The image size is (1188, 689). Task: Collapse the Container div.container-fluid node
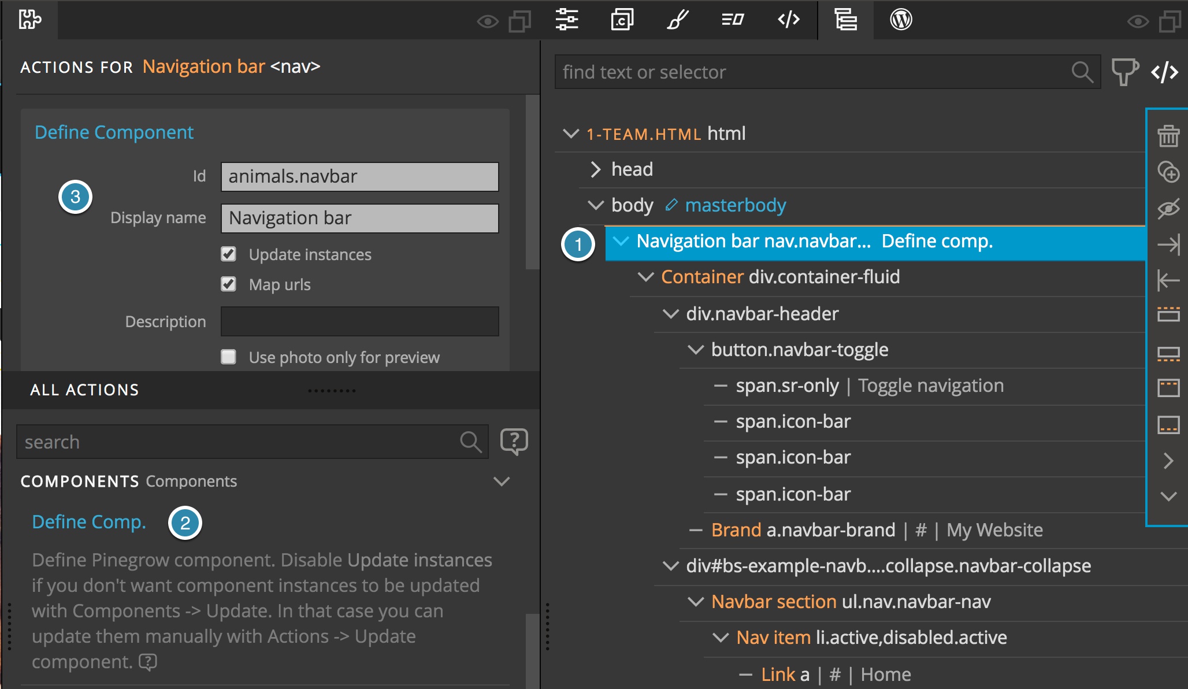(x=645, y=277)
